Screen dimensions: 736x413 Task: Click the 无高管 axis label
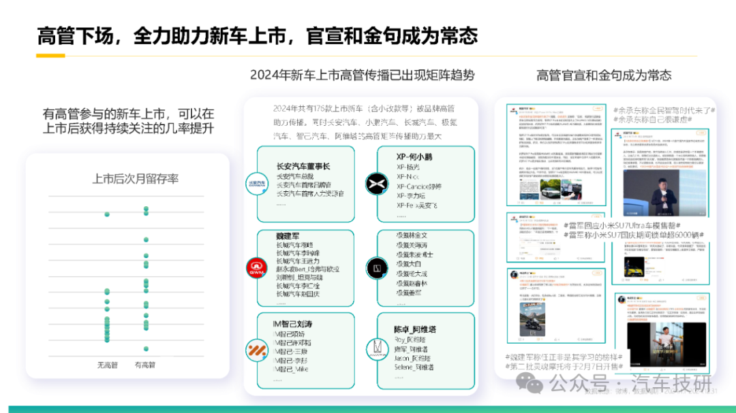[x=108, y=365]
